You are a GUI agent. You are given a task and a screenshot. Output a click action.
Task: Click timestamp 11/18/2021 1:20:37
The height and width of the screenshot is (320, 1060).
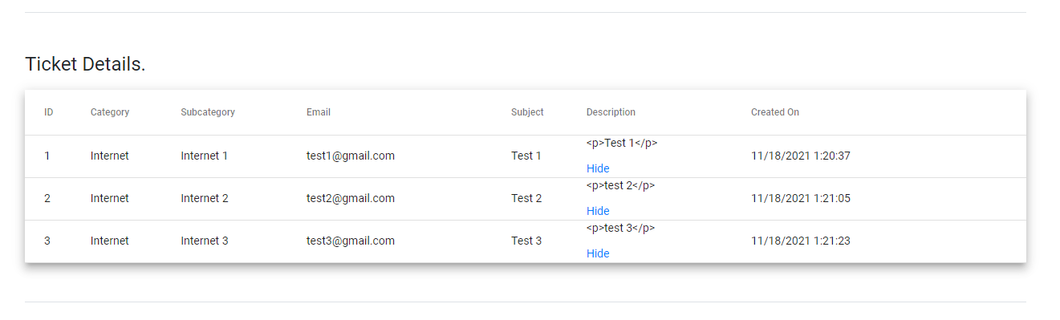(x=801, y=156)
